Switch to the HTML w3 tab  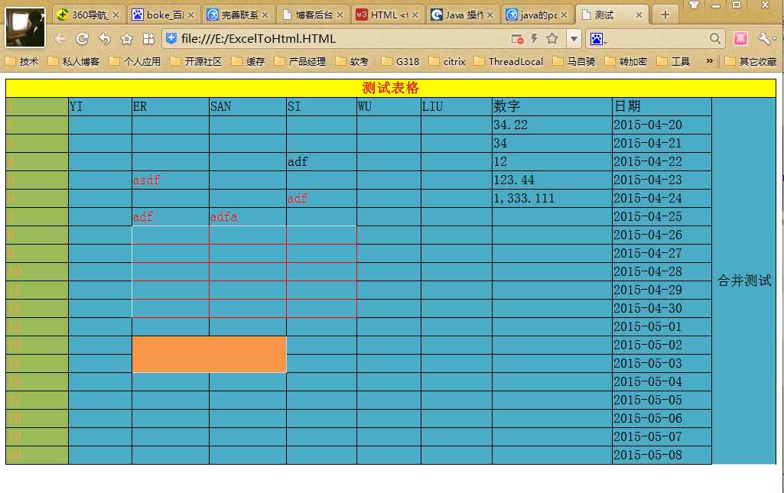click(387, 15)
